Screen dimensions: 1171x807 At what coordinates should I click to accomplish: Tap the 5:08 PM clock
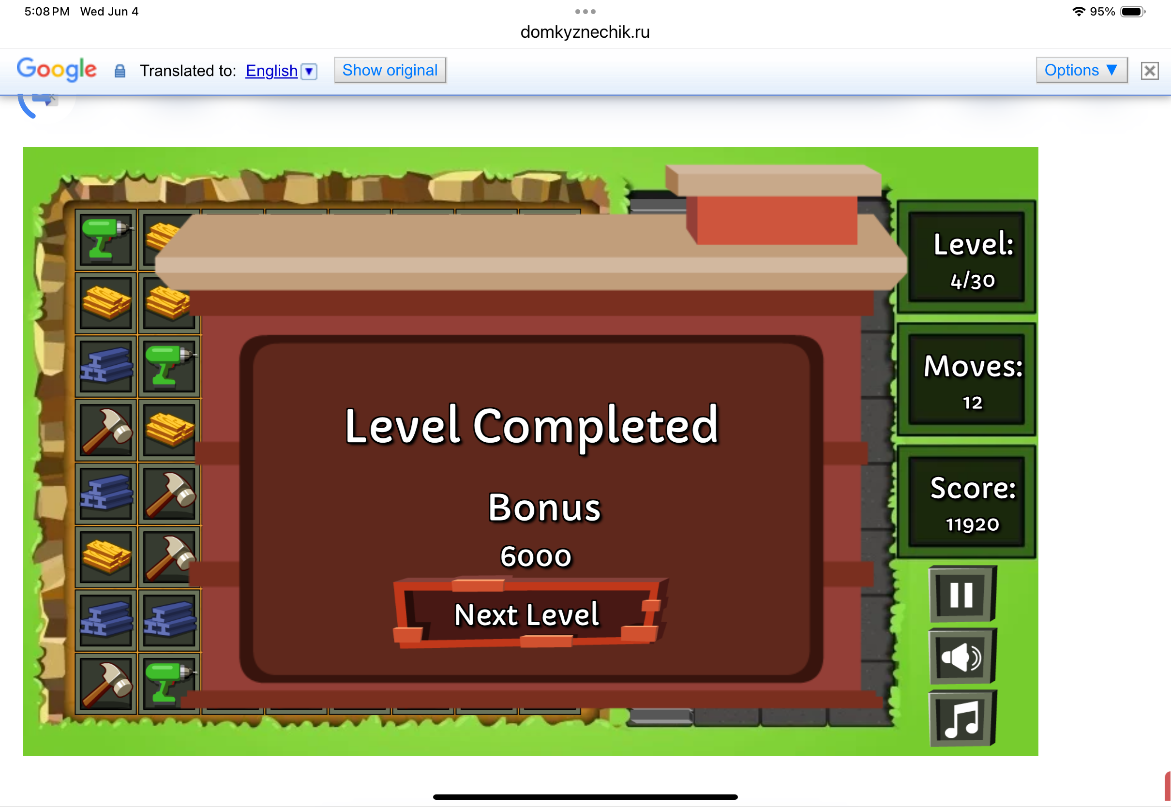[x=47, y=12]
